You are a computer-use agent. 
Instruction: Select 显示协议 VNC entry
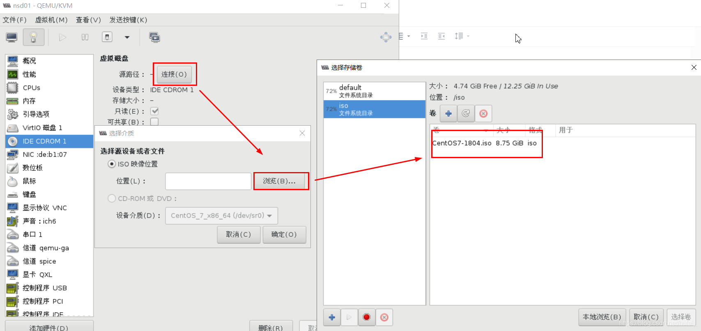coord(49,208)
